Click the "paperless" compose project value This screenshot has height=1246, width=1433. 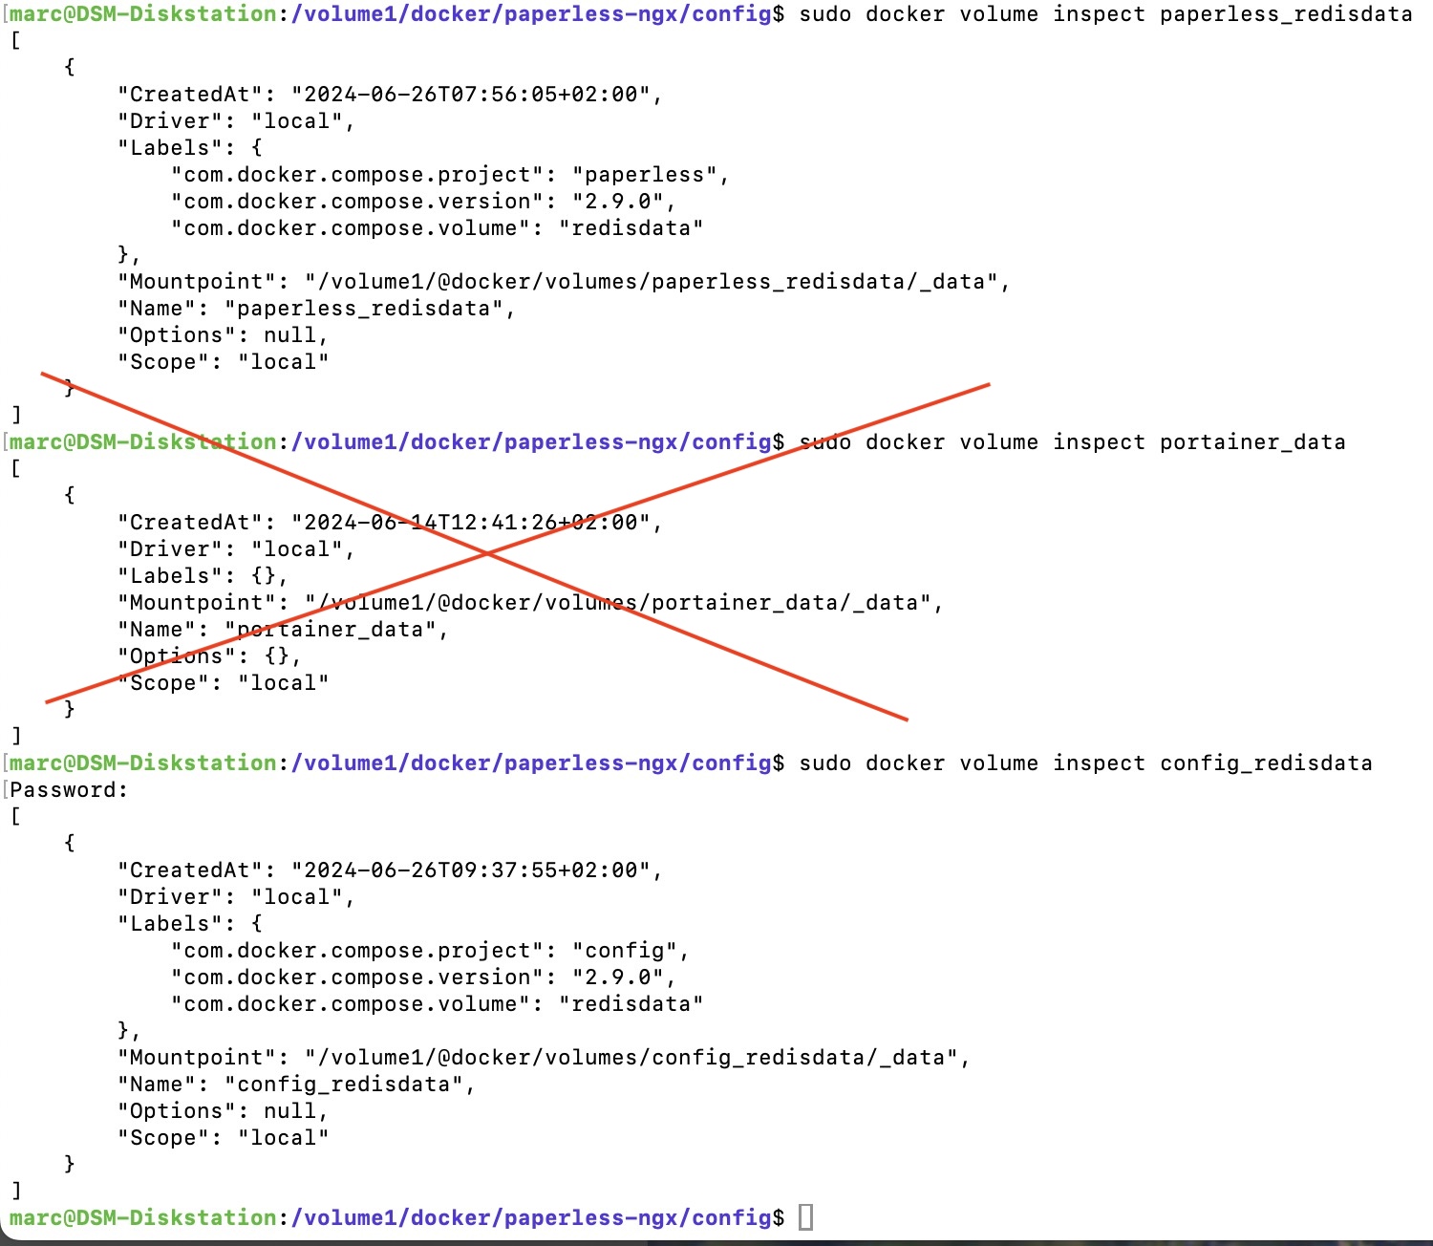(645, 175)
